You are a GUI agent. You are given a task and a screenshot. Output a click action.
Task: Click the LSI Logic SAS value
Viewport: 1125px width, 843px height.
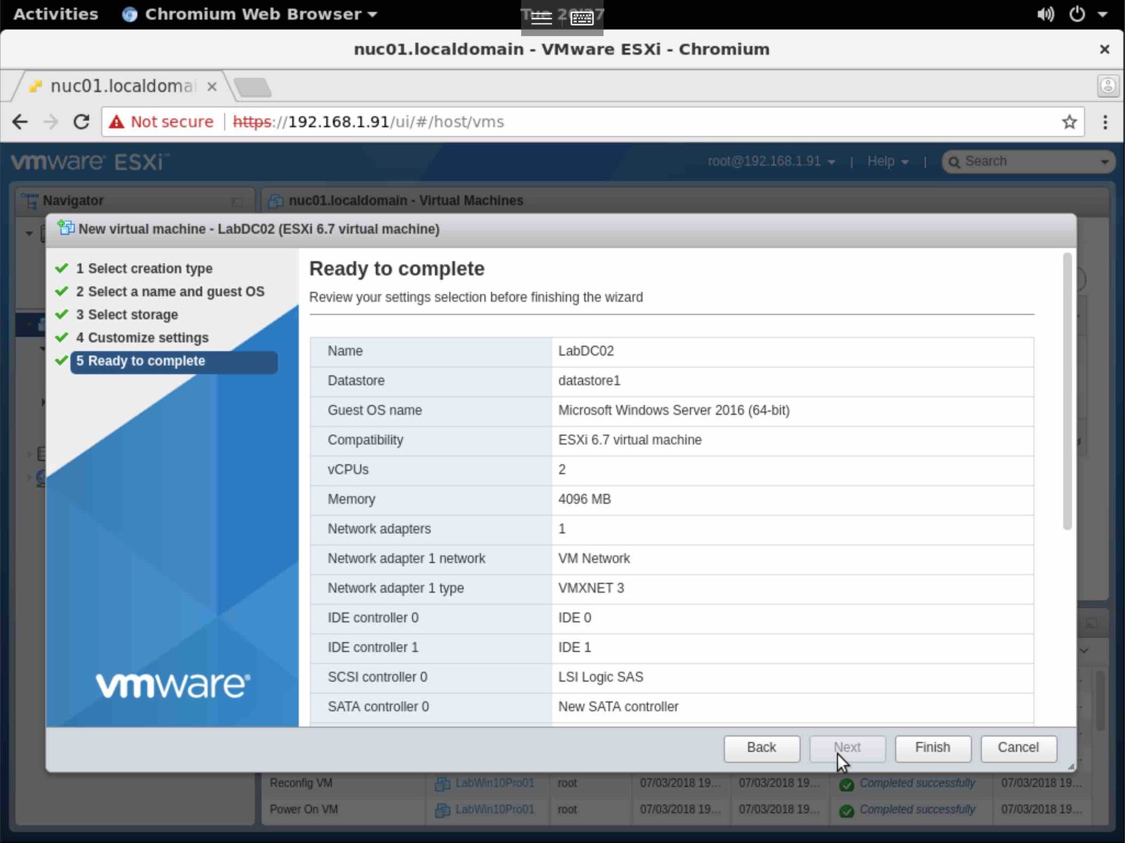pyautogui.click(x=600, y=677)
